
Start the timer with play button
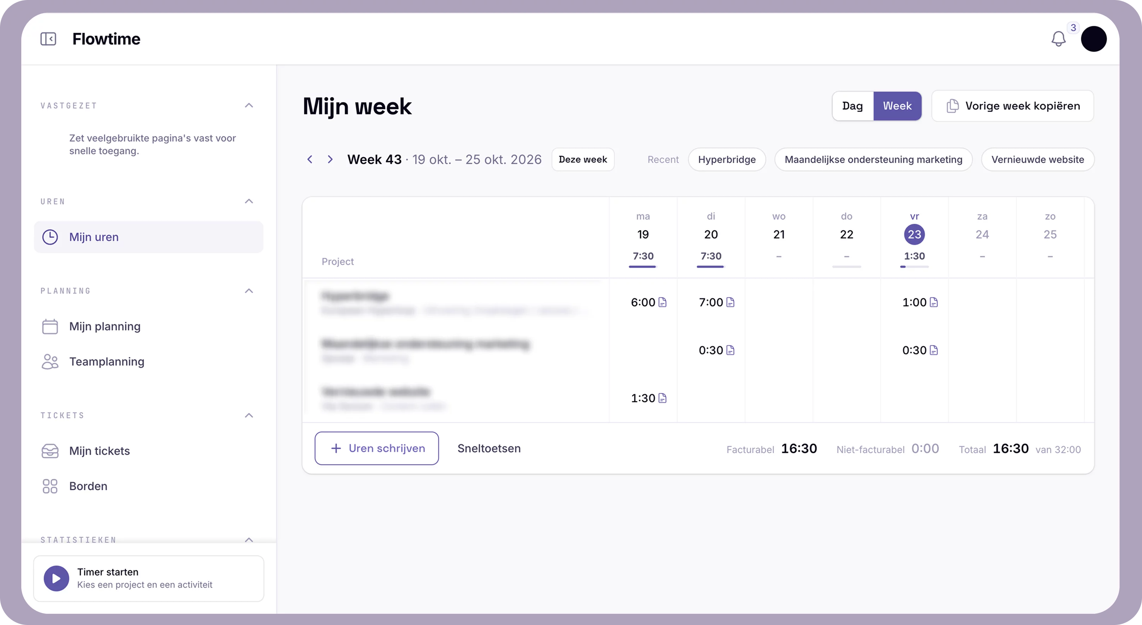pos(56,579)
